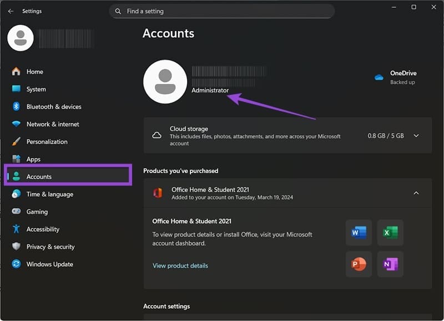Click the back arrow at top left

(x=10, y=11)
